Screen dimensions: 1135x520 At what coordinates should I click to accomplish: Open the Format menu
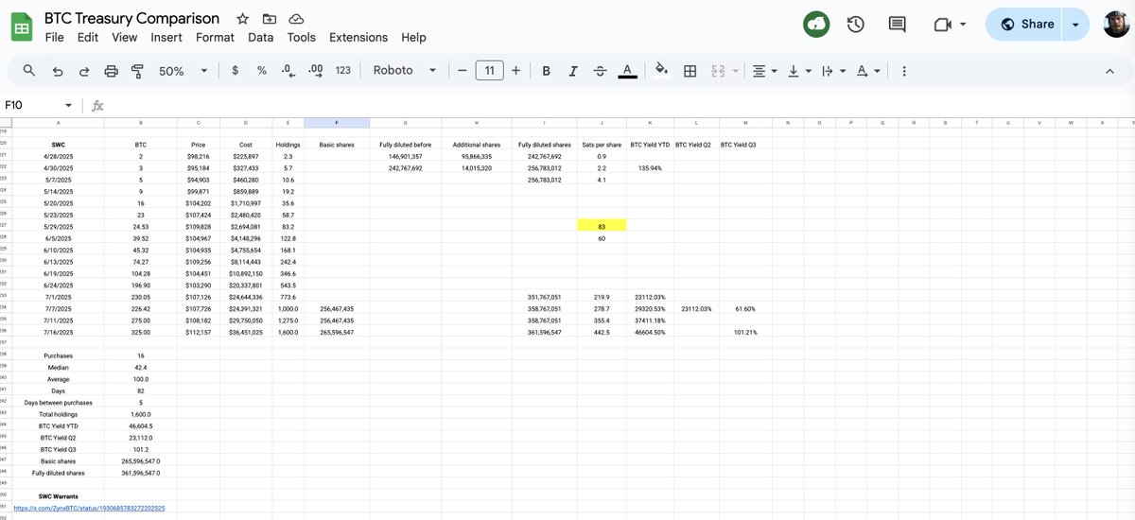tap(215, 37)
